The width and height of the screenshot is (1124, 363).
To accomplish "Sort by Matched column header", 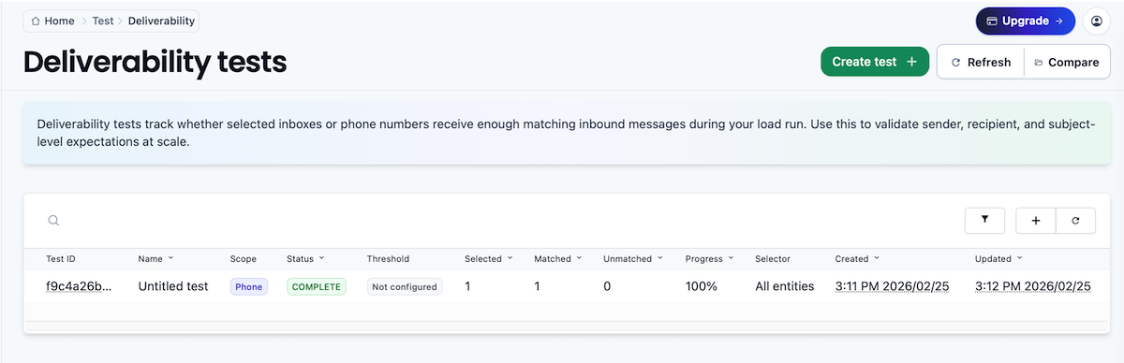I will [558, 258].
